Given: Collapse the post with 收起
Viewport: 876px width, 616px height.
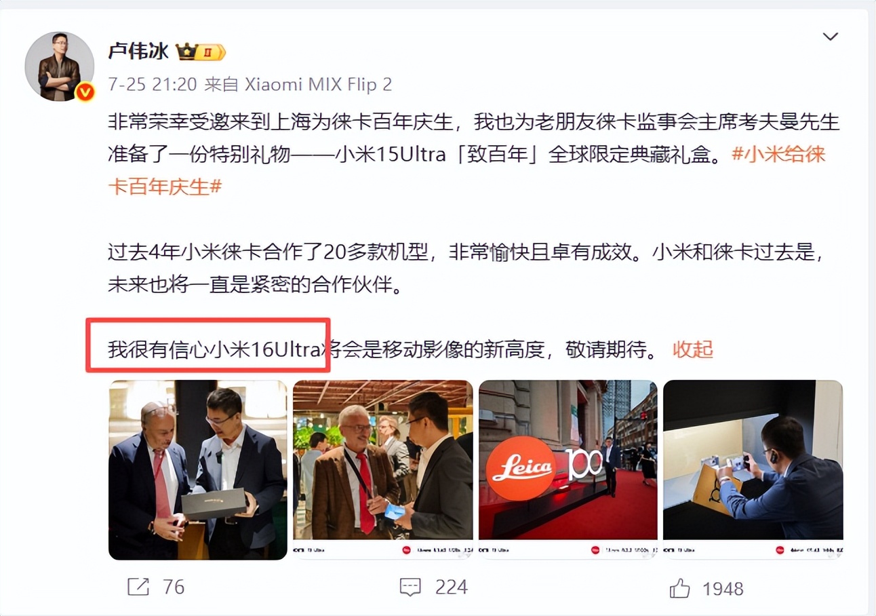Looking at the screenshot, I should coord(693,349).
